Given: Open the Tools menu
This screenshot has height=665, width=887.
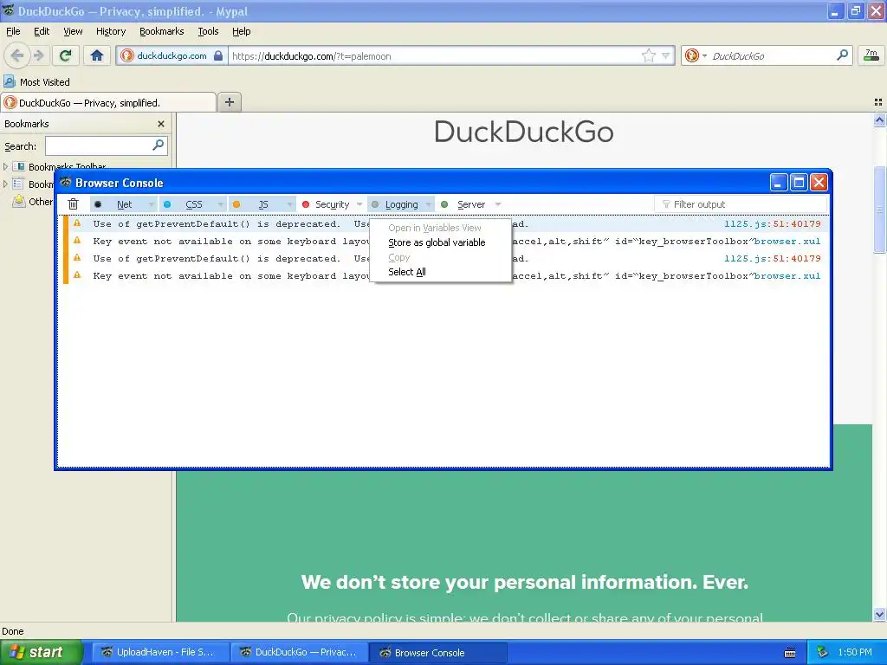Looking at the screenshot, I should [x=208, y=31].
